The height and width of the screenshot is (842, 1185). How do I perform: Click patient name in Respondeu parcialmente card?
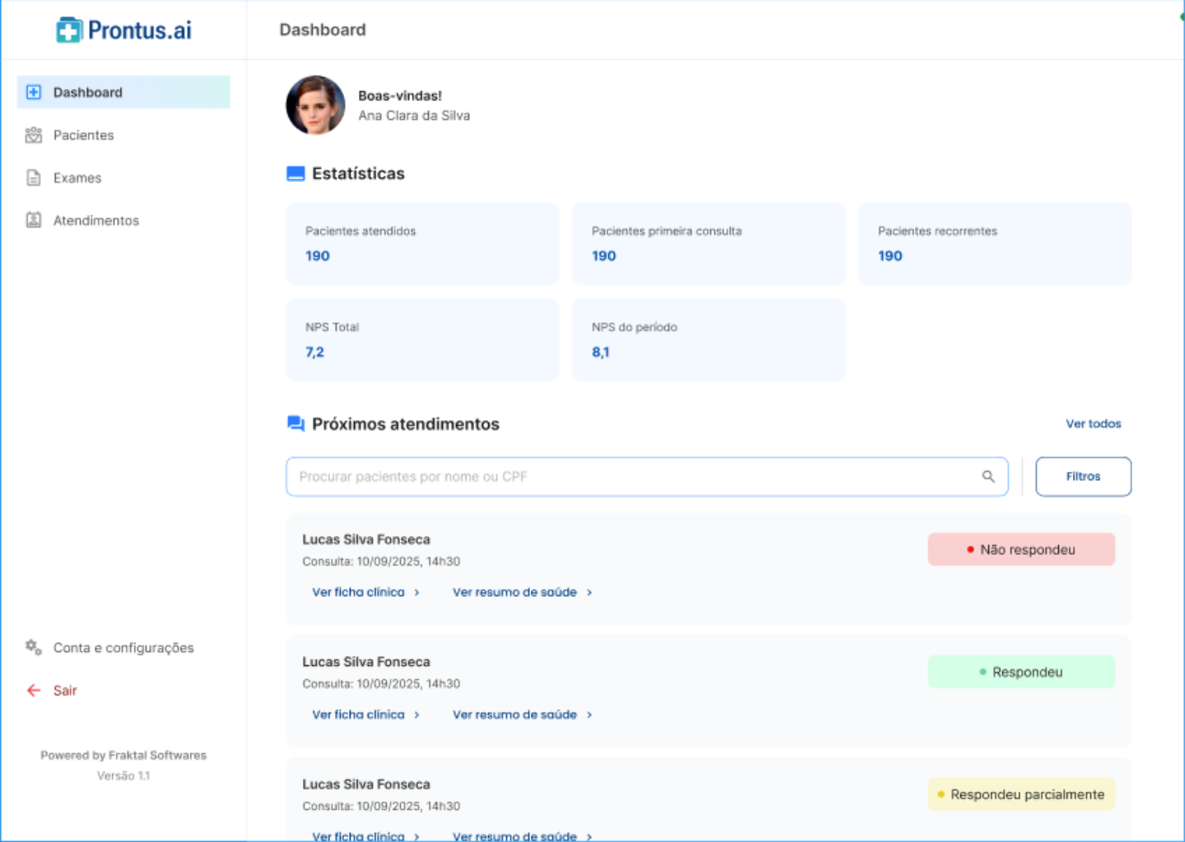point(366,784)
